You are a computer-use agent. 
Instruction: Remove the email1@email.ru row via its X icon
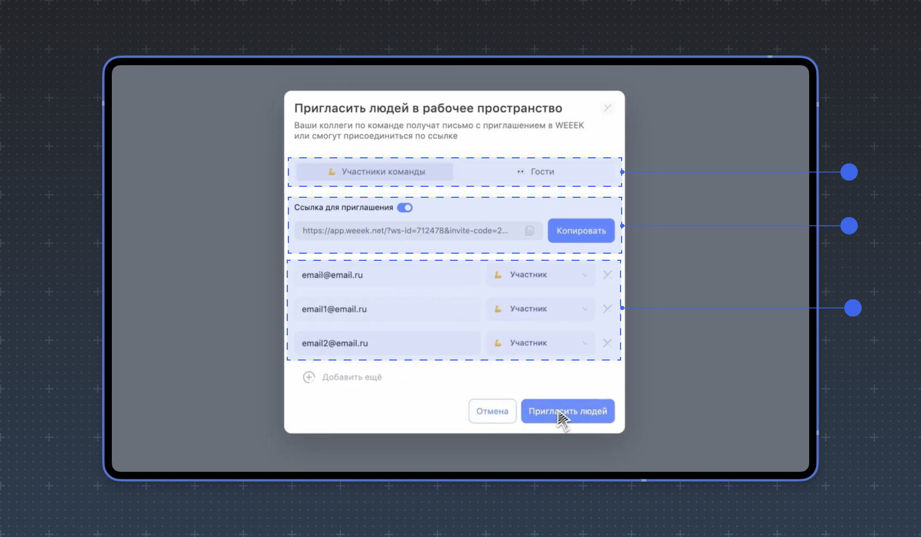(607, 309)
